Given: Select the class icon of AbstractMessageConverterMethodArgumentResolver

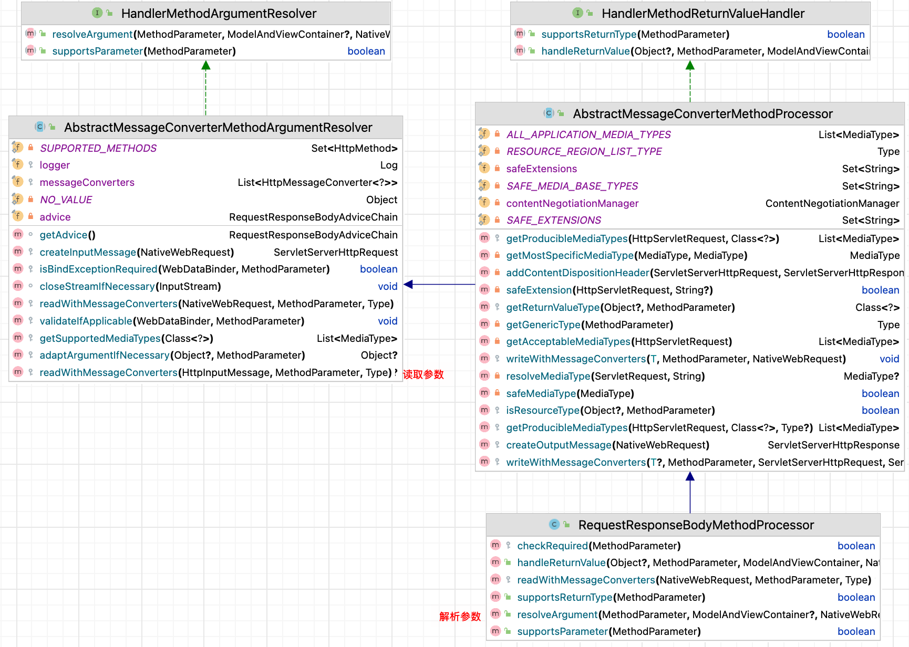Looking at the screenshot, I should coord(39,127).
